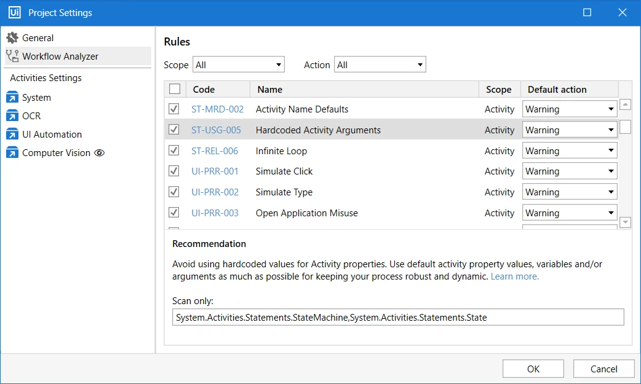Change default action for Simulate Type

570,192
